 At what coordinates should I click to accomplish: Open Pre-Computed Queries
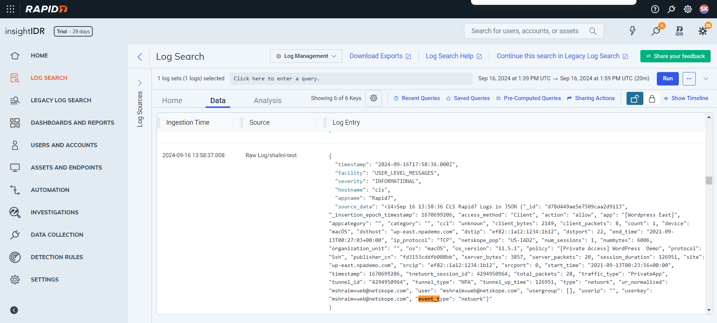[528, 98]
